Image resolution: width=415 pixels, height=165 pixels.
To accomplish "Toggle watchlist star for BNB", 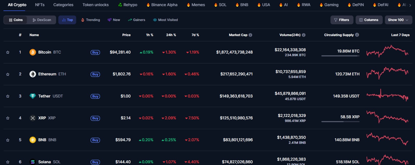I will 8,140.
